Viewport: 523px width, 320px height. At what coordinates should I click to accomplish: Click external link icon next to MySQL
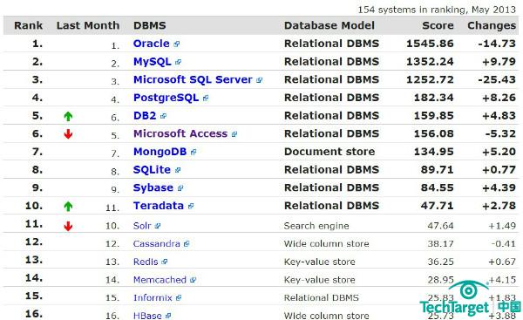(x=178, y=62)
